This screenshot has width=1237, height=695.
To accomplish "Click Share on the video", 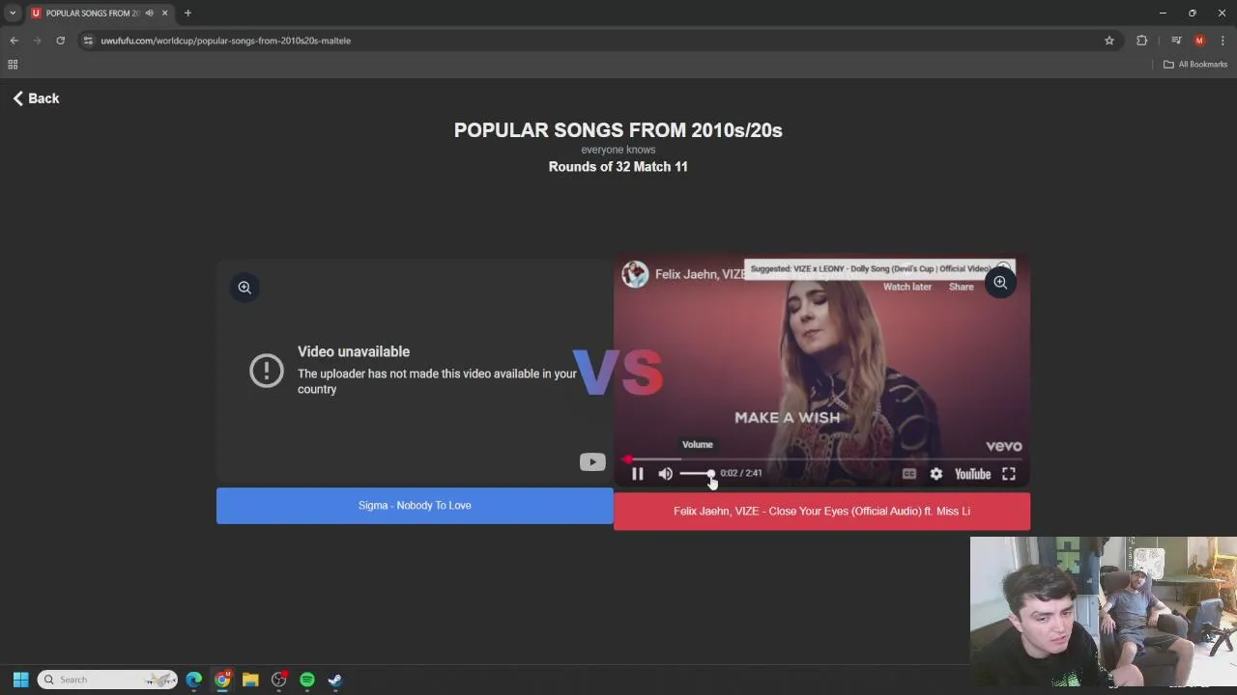I will pyautogui.click(x=961, y=287).
